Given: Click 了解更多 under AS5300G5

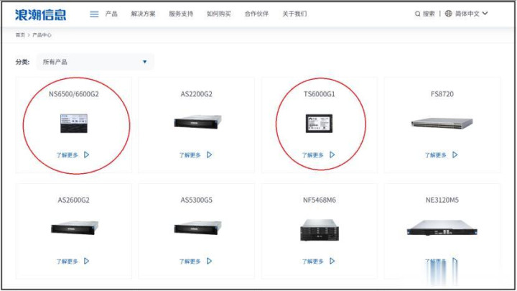Looking at the screenshot, I should pyautogui.click(x=190, y=262).
